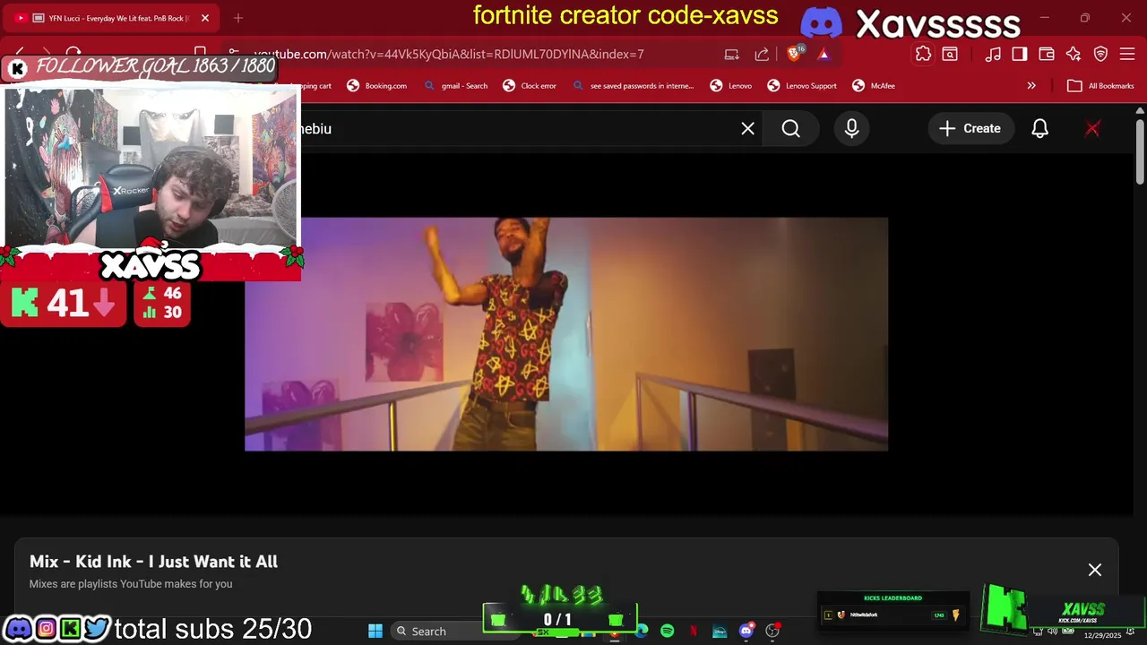
Task: Open the gmail - Search bookmark
Action: coord(455,86)
